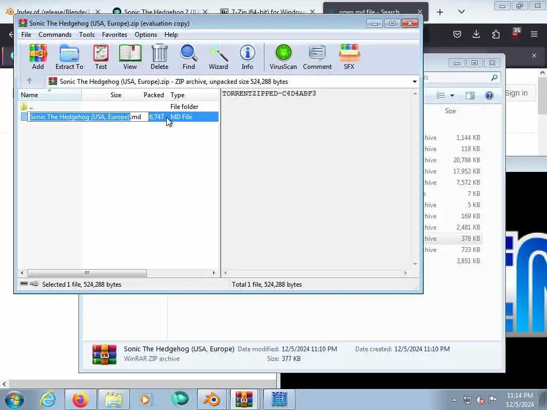The image size is (547, 410).
Task: Click the Delete trash can icon
Action: coord(159,57)
